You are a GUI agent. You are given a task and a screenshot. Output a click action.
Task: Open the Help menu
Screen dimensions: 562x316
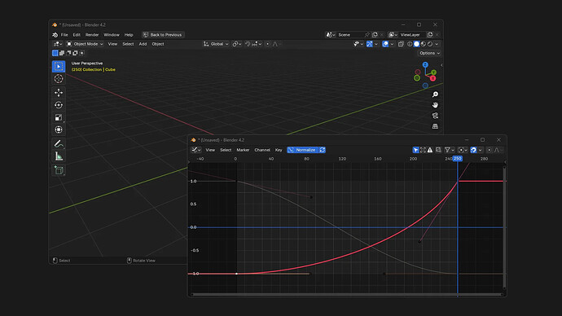coord(129,35)
